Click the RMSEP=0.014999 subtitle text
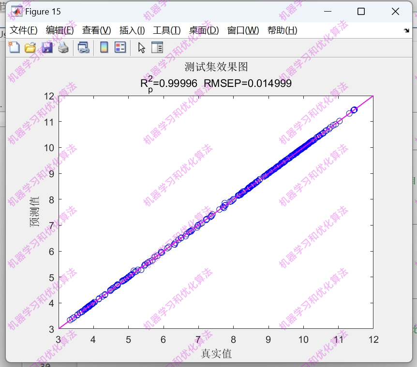Viewport: 417px width, 367px height. click(x=248, y=84)
